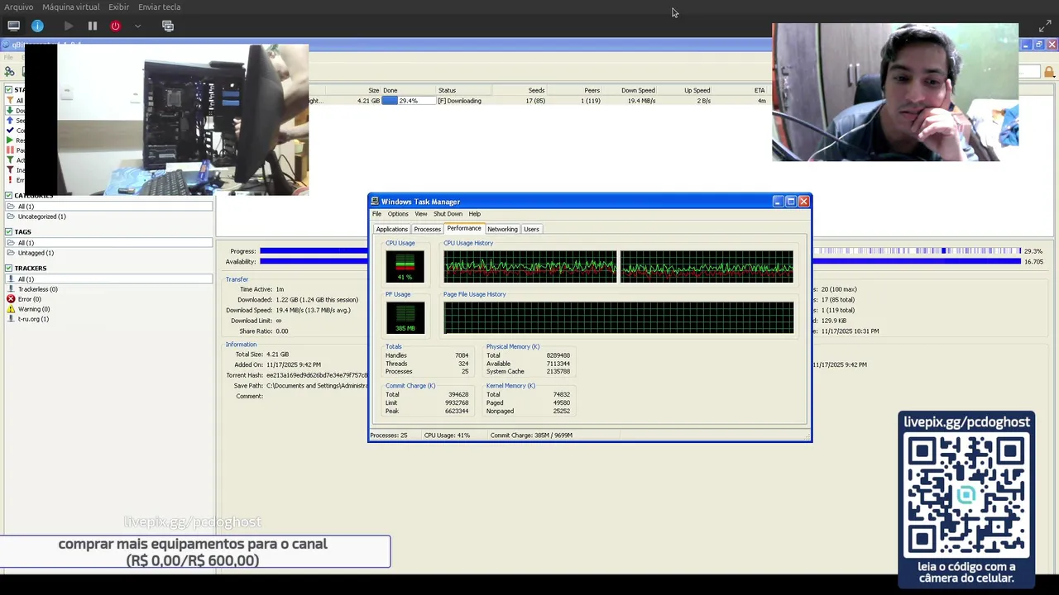
Task: Select All (1) under Trackers
Action: point(108,279)
